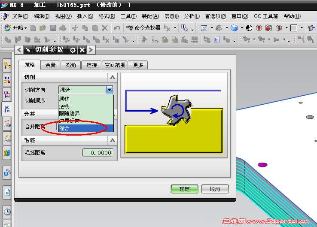Select 顺铣 from the dropdown list
Image resolution: width=317 pixels, height=227 pixels.
[x=86, y=99]
